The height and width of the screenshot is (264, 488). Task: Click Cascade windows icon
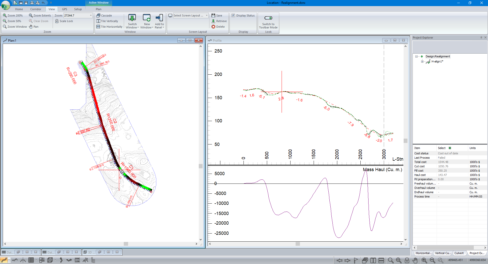[x=98, y=15]
